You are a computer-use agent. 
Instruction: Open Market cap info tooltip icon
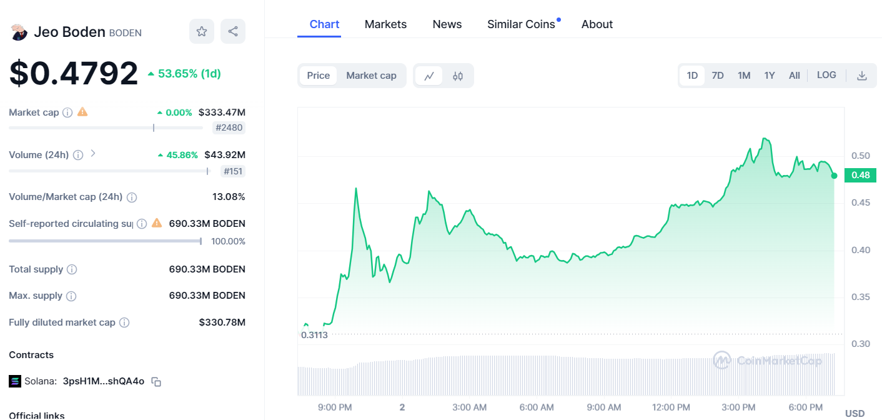[67, 112]
